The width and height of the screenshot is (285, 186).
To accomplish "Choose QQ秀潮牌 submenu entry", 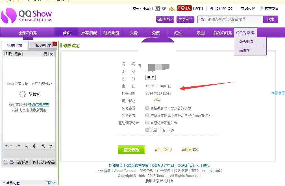I will click(x=246, y=42).
